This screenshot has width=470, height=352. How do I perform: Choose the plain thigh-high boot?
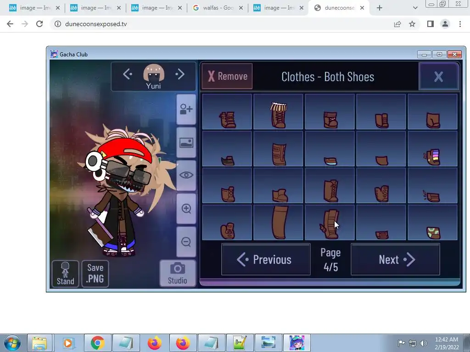pyautogui.click(x=278, y=222)
